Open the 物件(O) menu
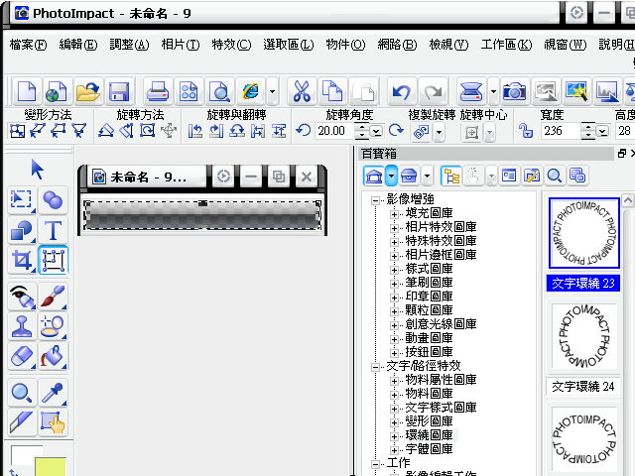Viewport: 635px width, 476px height. tap(345, 44)
